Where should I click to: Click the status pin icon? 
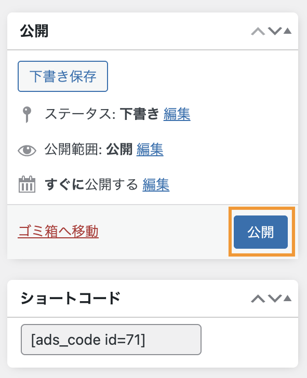(27, 115)
